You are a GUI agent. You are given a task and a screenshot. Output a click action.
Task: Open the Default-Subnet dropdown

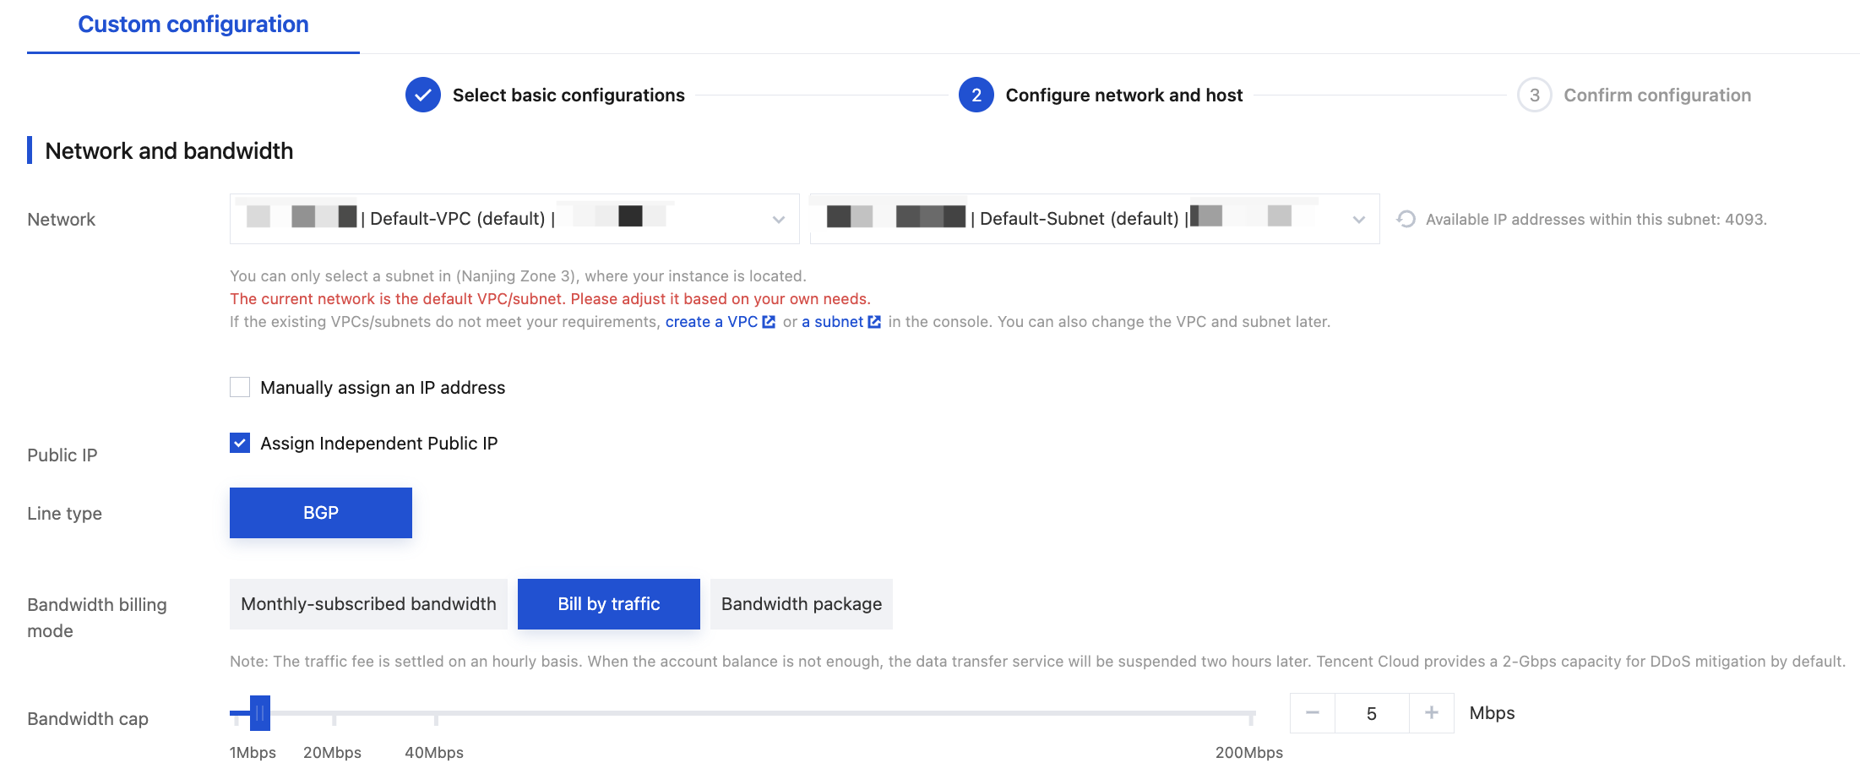[x=1094, y=219]
